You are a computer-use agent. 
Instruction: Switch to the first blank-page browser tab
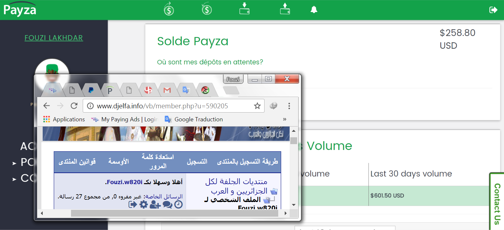72,90
